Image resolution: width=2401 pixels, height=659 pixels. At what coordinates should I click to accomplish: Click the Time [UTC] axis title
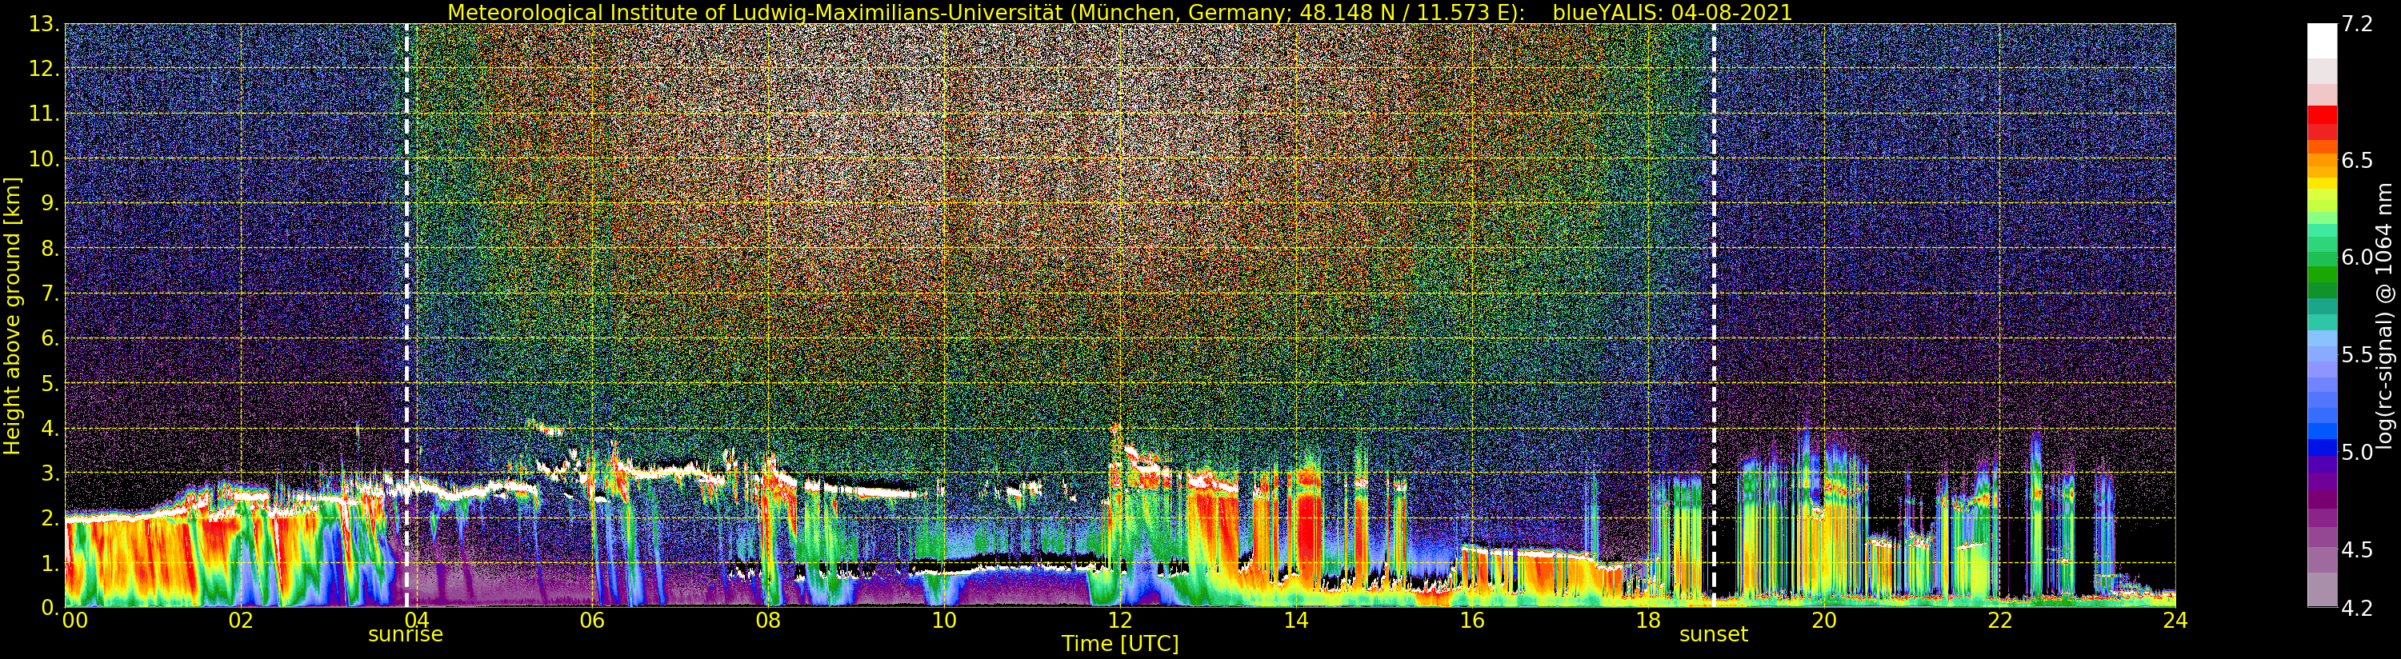[x=1120, y=644]
